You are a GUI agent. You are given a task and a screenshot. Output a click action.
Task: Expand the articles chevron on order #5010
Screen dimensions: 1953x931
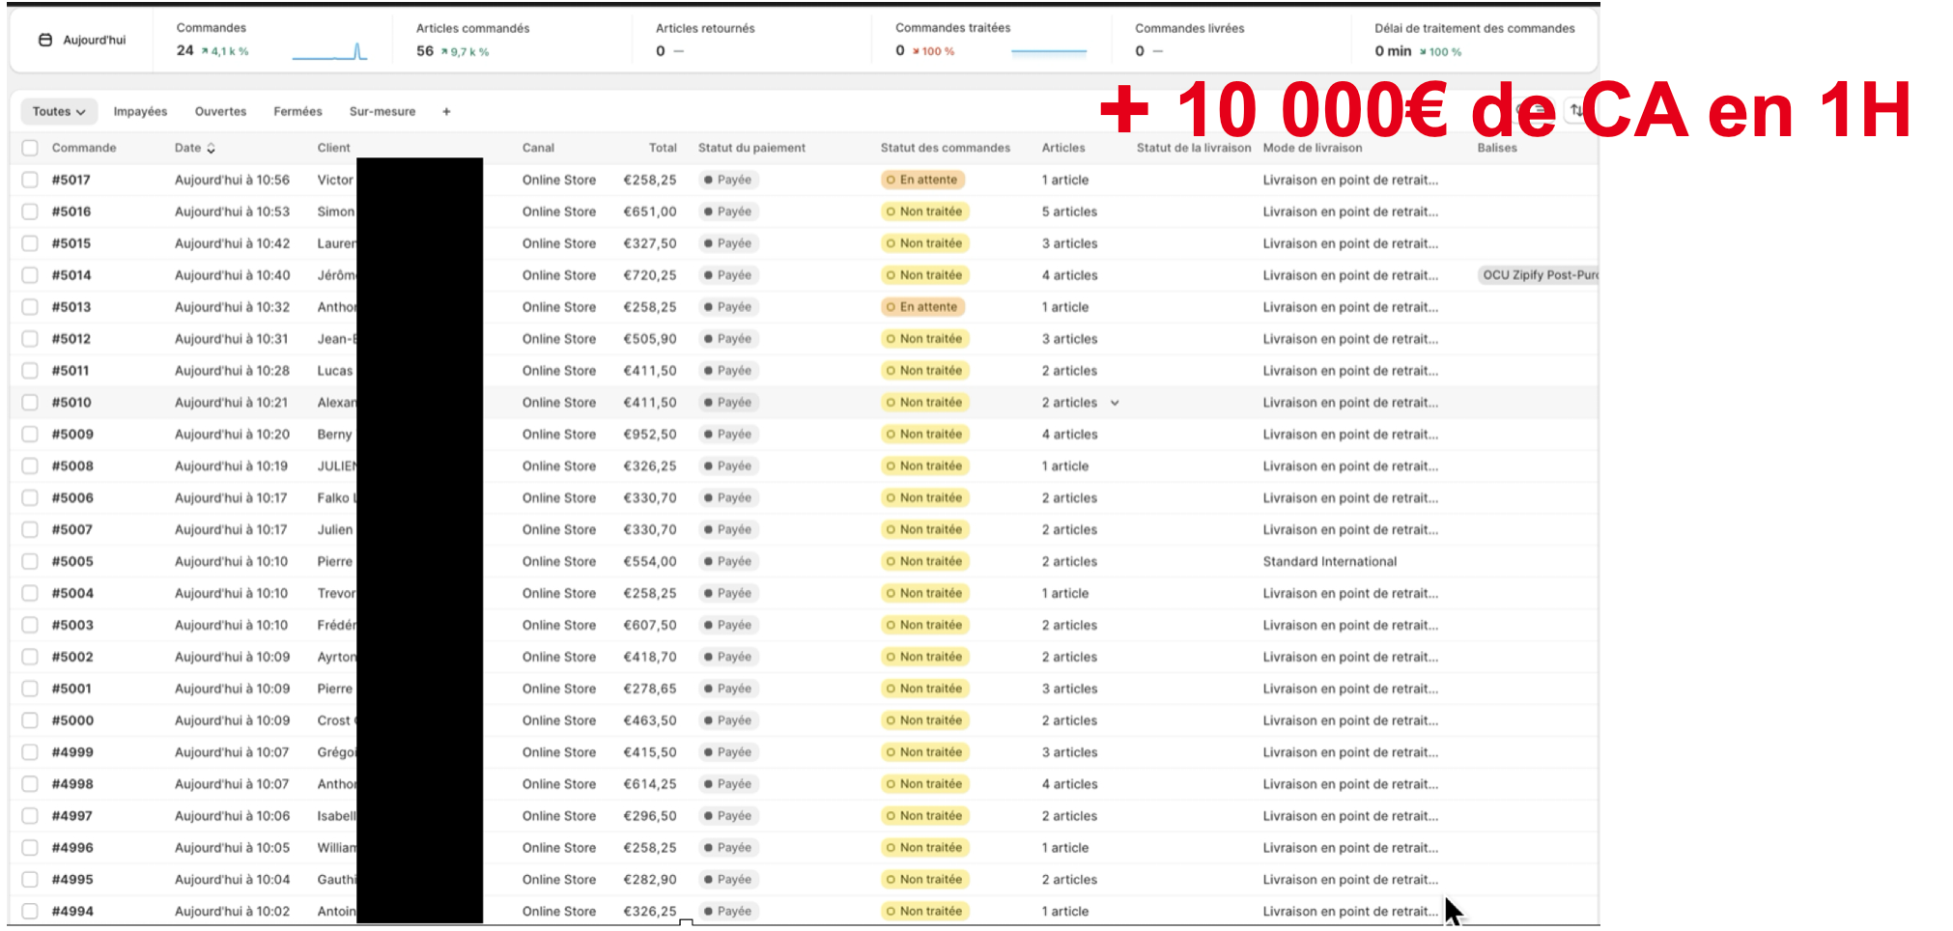coord(1115,403)
